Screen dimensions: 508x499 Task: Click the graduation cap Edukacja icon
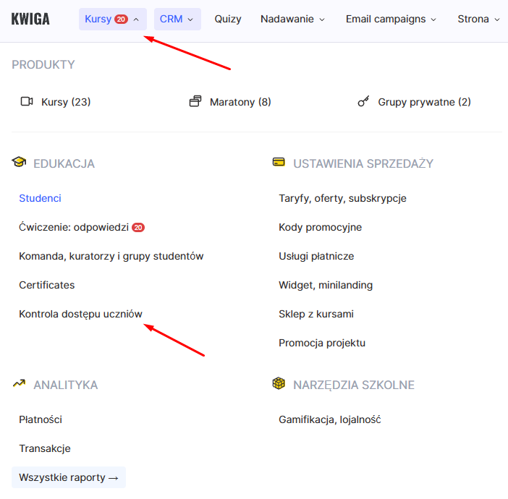19,163
